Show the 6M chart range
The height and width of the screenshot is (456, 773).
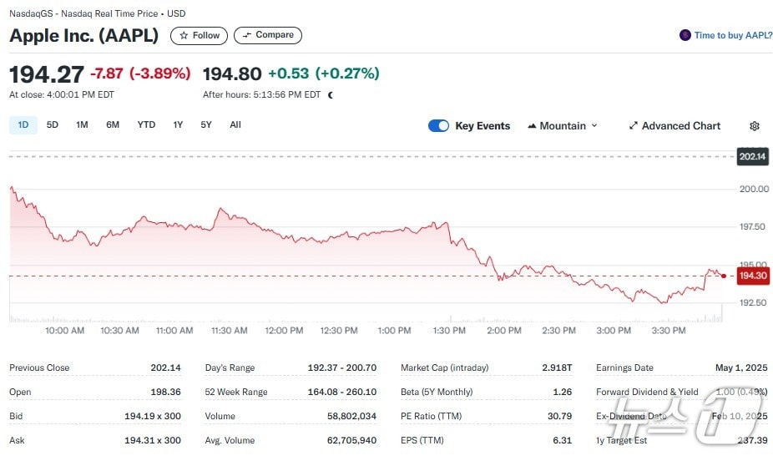(x=113, y=125)
